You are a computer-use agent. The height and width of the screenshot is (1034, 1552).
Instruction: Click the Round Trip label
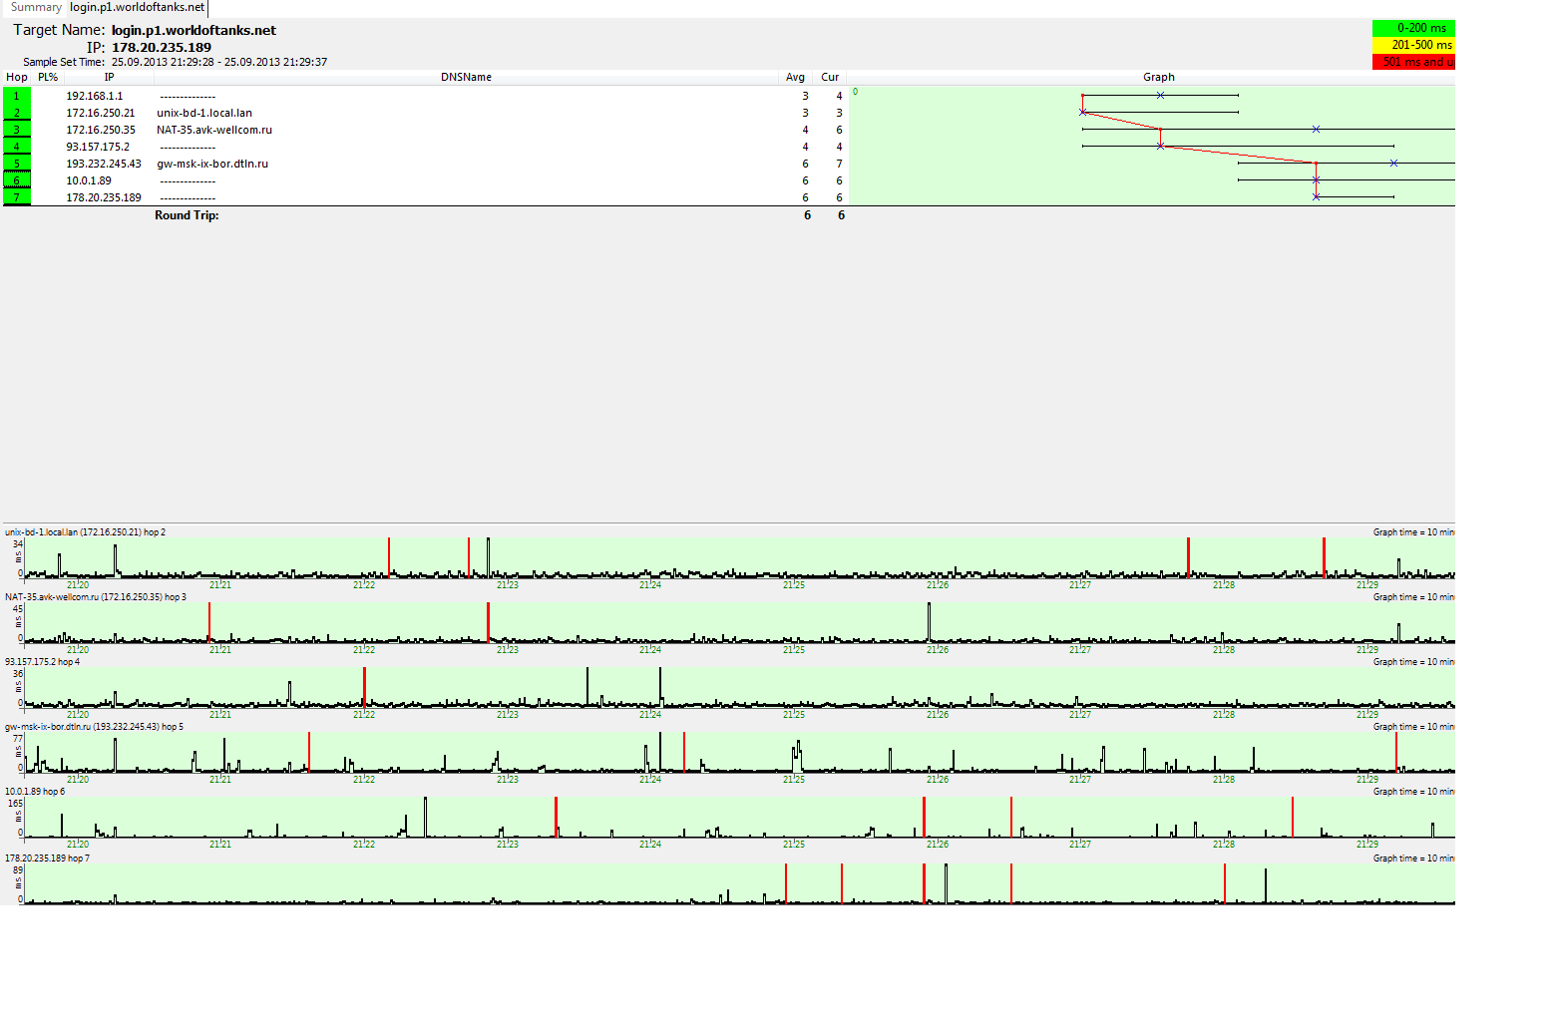pyautogui.click(x=187, y=215)
